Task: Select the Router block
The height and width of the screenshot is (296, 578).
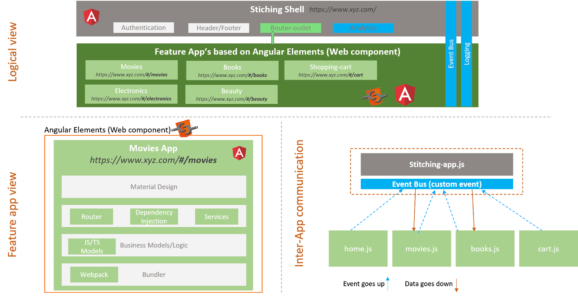Action: pos(91,217)
